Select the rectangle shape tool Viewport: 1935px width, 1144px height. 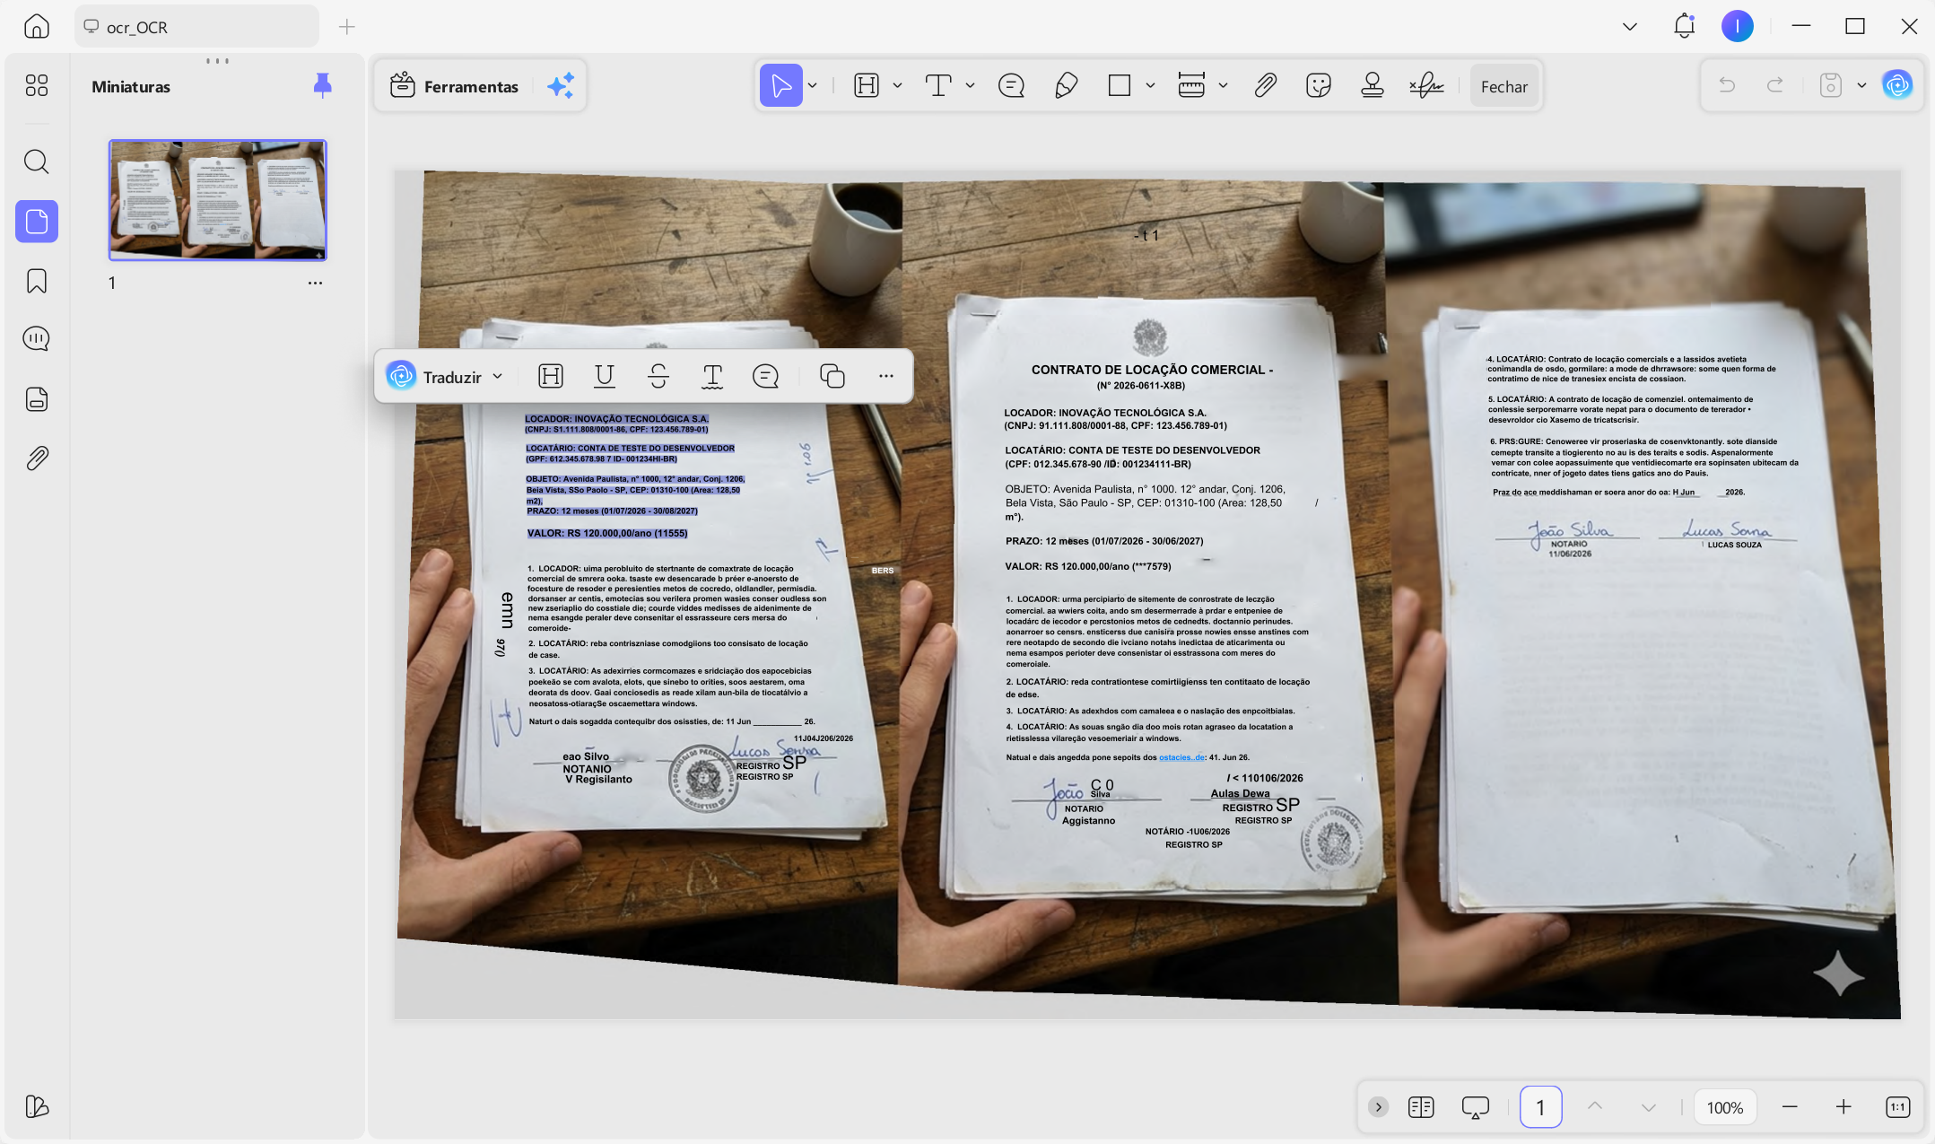1119,86
